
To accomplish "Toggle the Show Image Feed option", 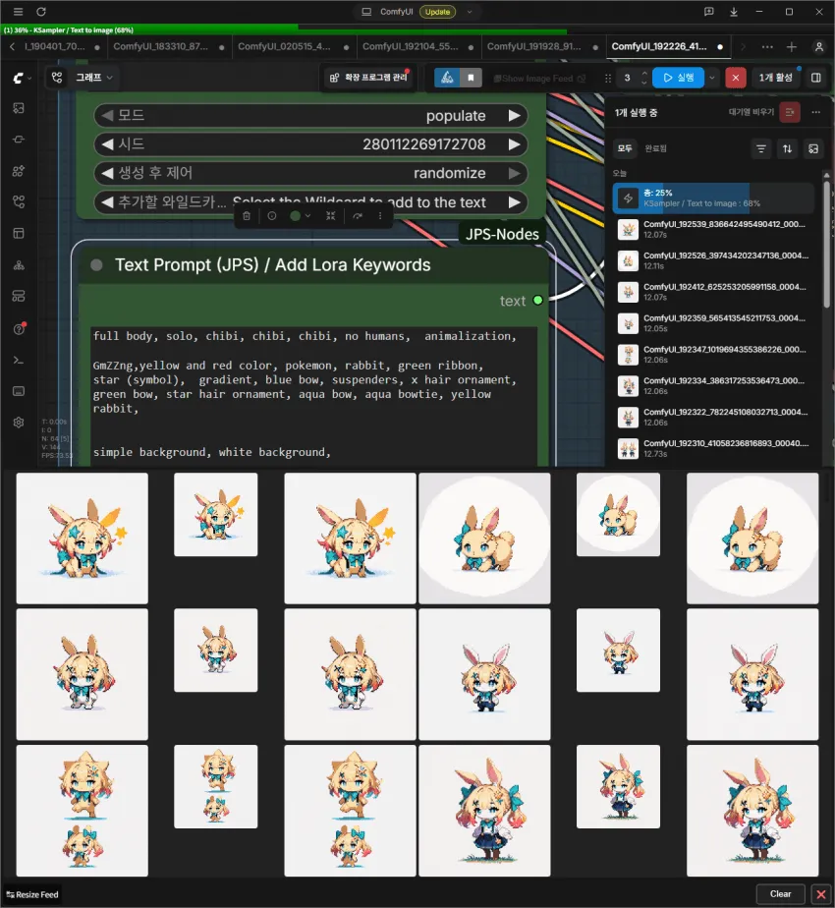I will click(539, 79).
